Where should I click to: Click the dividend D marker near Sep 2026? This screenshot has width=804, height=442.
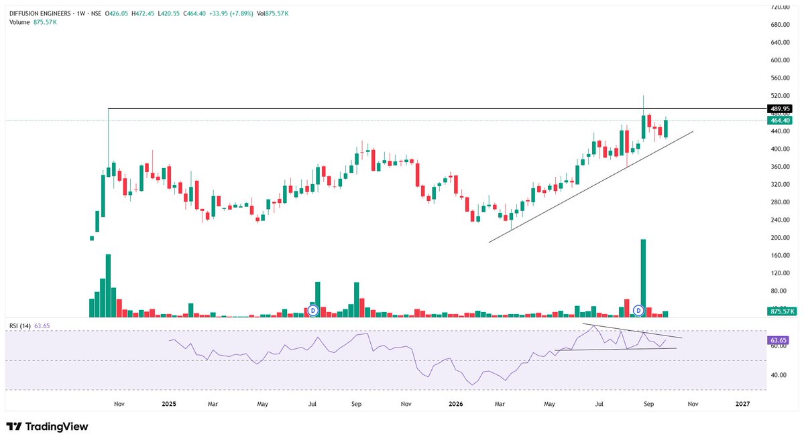click(638, 310)
